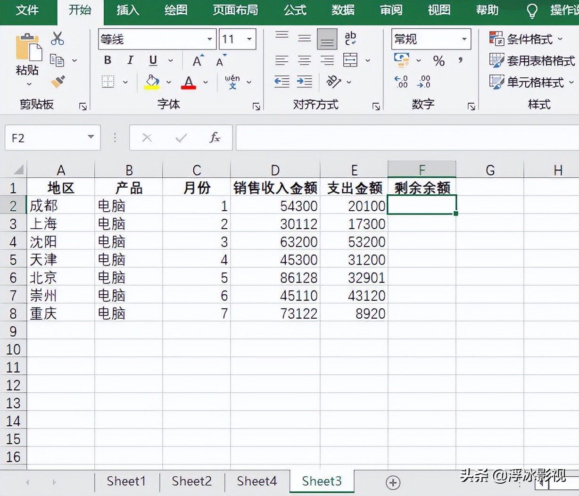Click the Copy icon

click(x=57, y=60)
